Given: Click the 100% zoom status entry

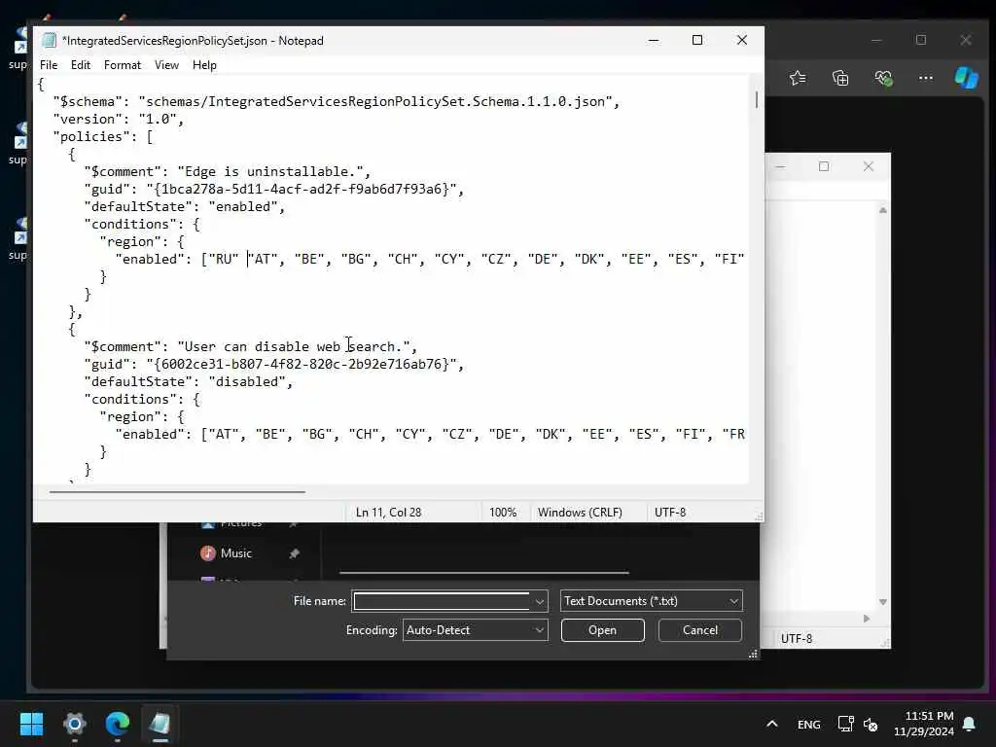Looking at the screenshot, I should pos(503,512).
